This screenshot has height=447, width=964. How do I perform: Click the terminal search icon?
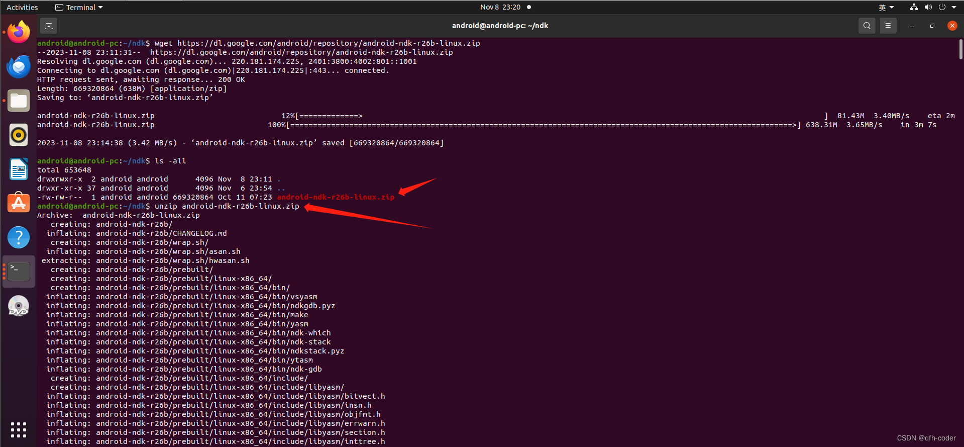[867, 26]
